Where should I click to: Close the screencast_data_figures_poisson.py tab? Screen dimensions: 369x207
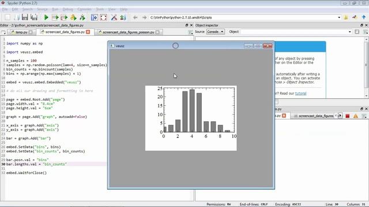click(x=157, y=32)
